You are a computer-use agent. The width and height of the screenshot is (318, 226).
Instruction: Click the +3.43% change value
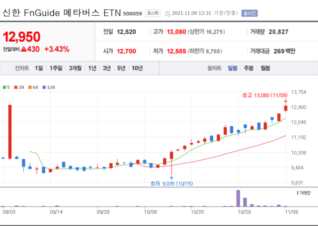(x=57, y=49)
